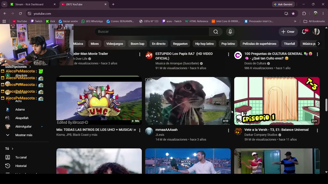Open Musica de Arranque channel avatar

[x=149, y=55]
